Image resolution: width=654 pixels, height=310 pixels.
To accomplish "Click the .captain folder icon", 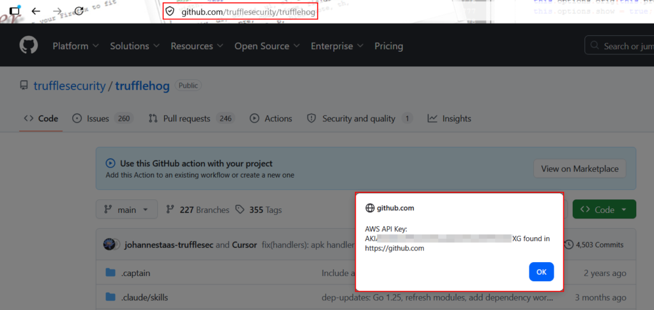I will [x=110, y=273].
